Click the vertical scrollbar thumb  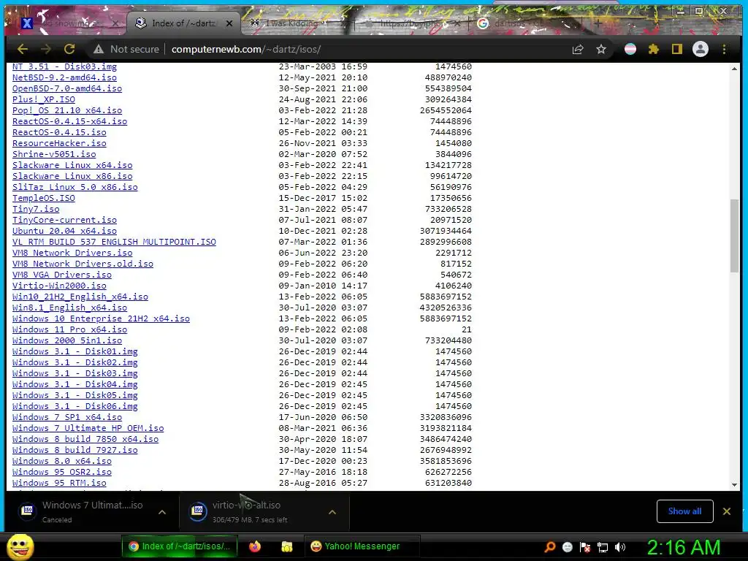click(x=734, y=236)
